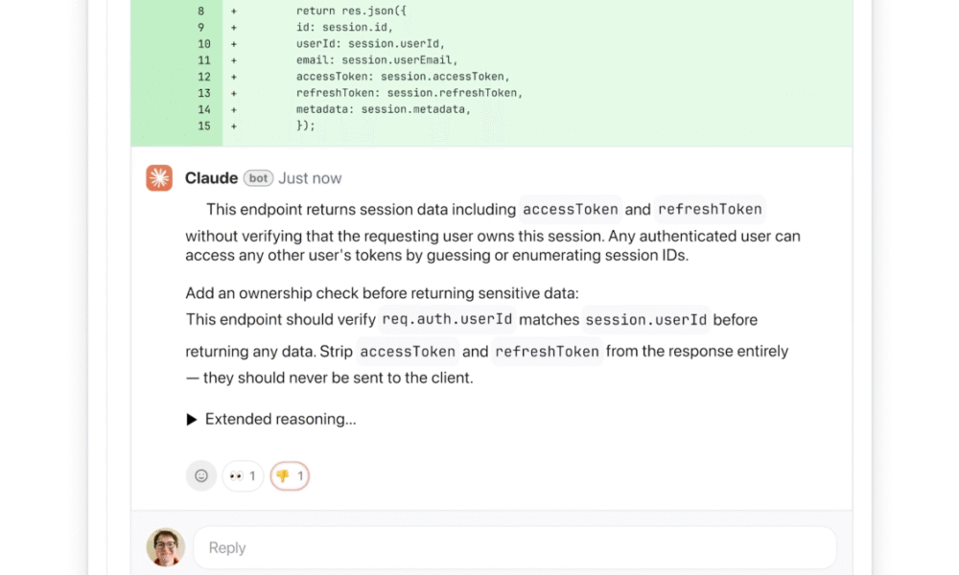Click the req.auth.userId inline code
Screen dimensions: 959x575
pyautogui.click(x=447, y=319)
